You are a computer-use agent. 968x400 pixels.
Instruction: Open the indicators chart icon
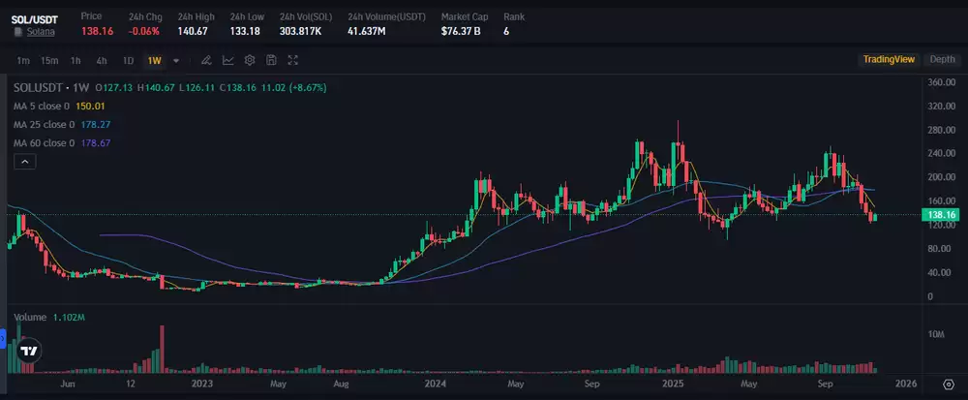point(227,60)
